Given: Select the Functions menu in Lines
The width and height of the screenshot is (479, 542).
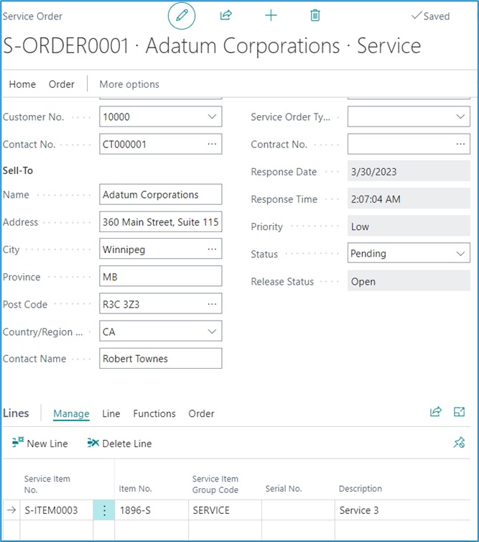Looking at the screenshot, I should point(154,413).
